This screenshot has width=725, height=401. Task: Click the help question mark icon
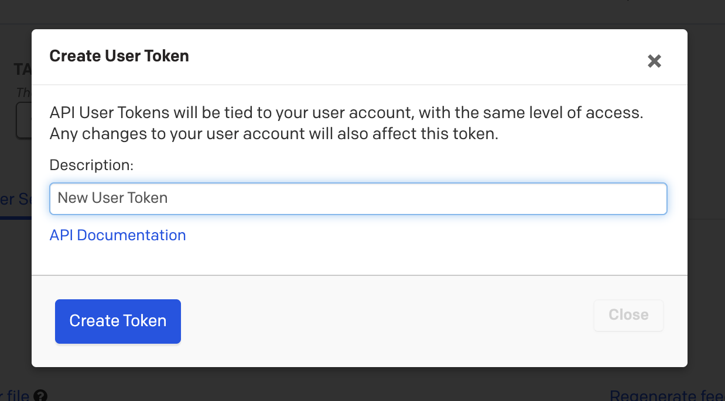40,396
